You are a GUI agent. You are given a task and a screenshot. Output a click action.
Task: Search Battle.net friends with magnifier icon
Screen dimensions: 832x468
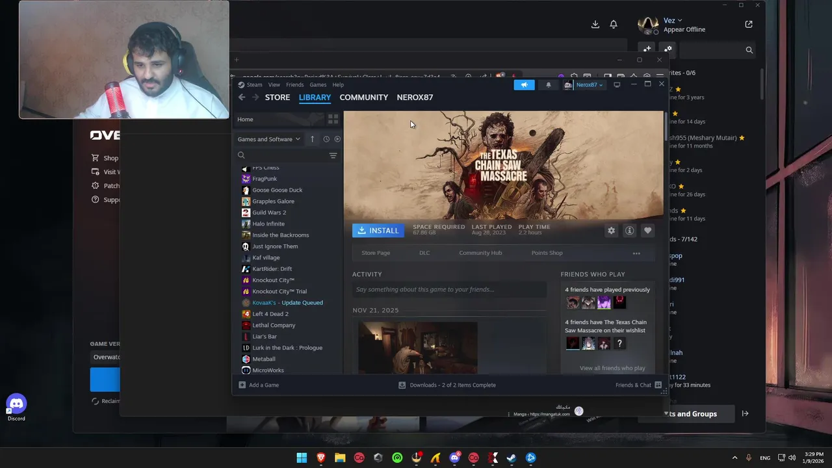749,50
